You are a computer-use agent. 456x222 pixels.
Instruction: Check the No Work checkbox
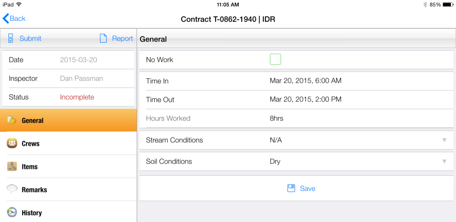[275, 60]
